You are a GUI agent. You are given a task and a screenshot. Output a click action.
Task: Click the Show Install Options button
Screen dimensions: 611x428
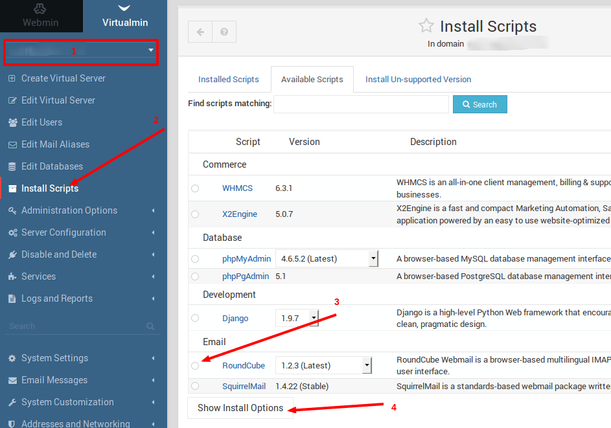coord(240,408)
